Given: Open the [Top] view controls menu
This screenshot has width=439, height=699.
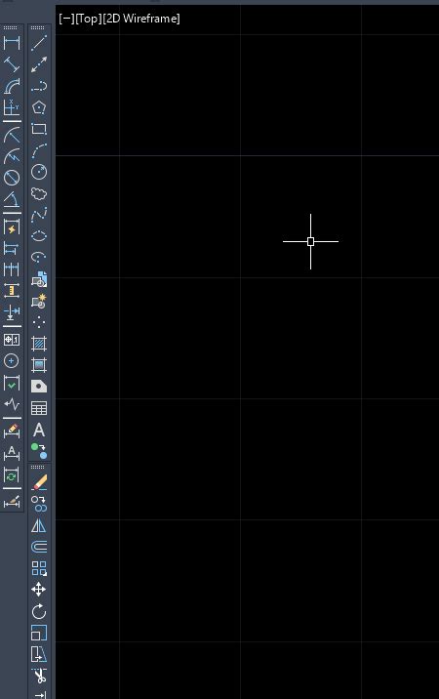Looking at the screenshot, I should pyautogui.click(x=89, y=19).
